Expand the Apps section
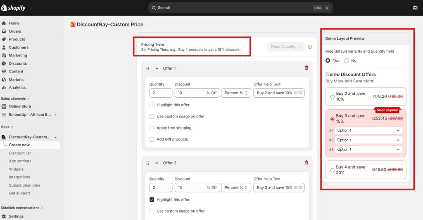The height and width of the screenshot is (220, 423). coord(7,126)
